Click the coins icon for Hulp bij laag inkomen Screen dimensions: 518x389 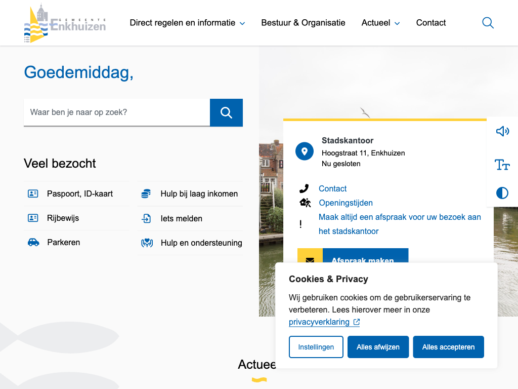[146, 193]
